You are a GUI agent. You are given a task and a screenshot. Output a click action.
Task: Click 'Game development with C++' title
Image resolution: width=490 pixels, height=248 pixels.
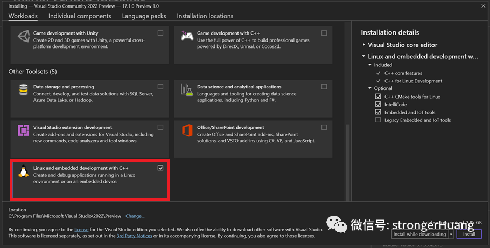coord(228,33)
